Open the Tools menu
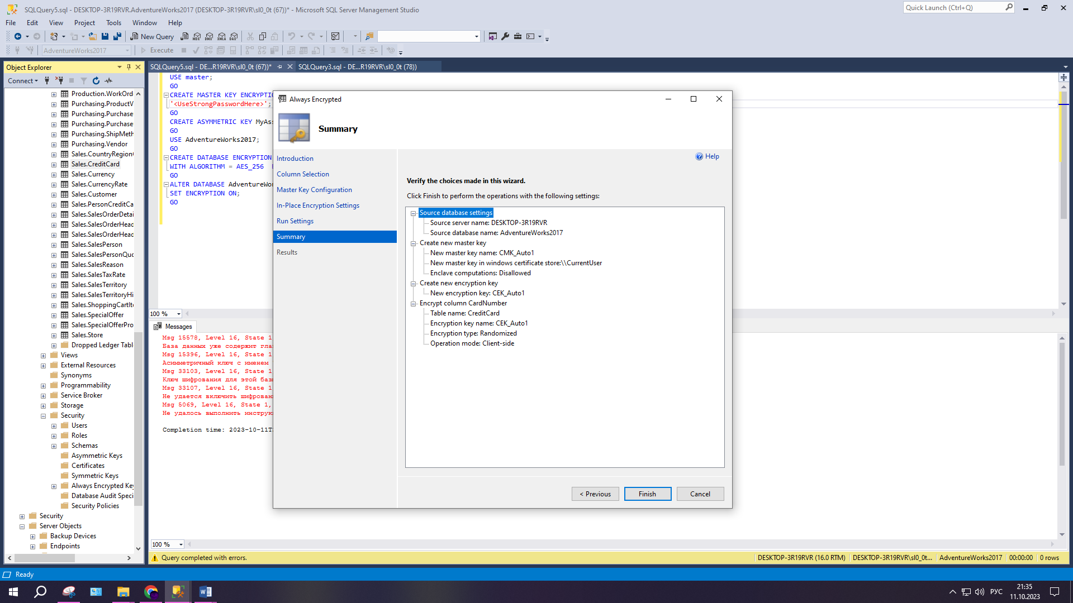Viewport: 1073px width, 603px height. coord(113,23)
